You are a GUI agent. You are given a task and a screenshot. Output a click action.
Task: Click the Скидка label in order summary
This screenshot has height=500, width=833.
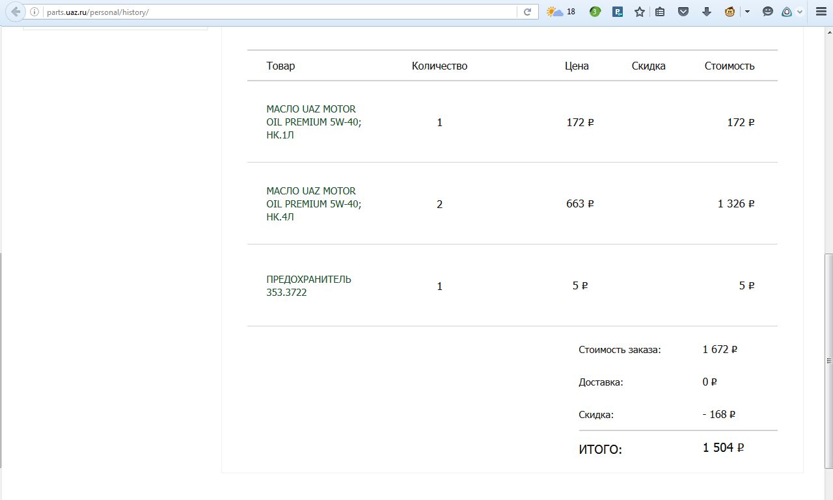[596, 415]
